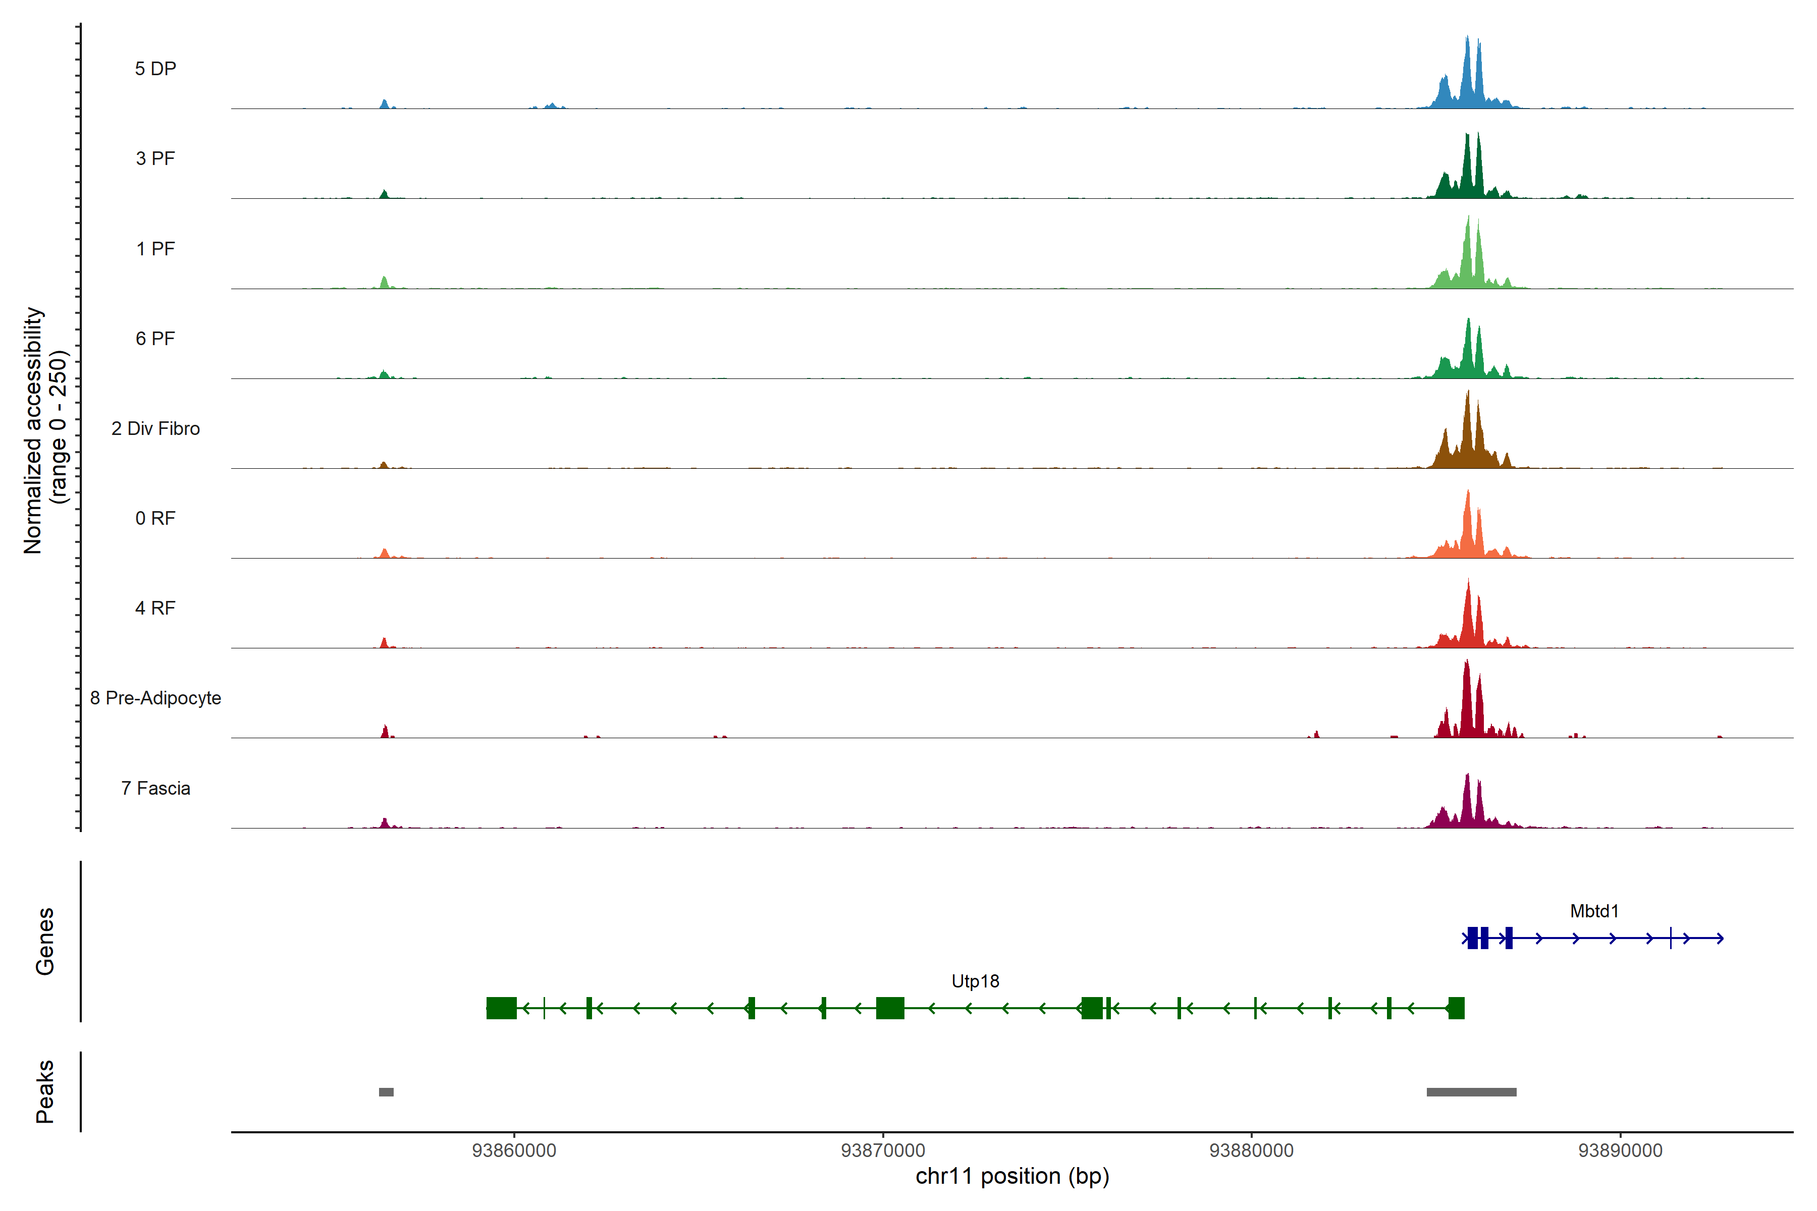Click the 3 PF track label
The image size is (1817, 1211).
point(155,158)
